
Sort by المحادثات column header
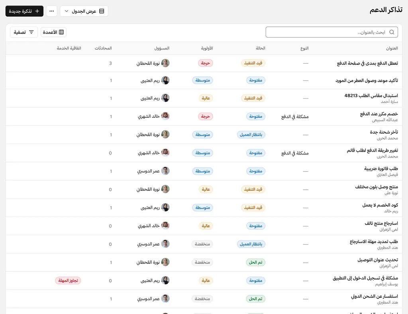[103, 48]
